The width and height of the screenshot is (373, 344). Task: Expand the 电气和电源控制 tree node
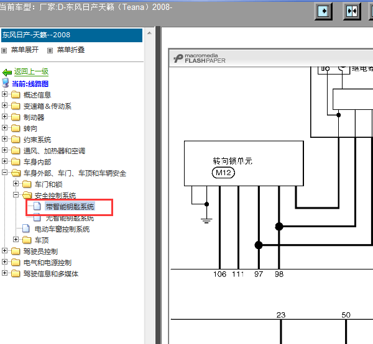click(4, 261)
